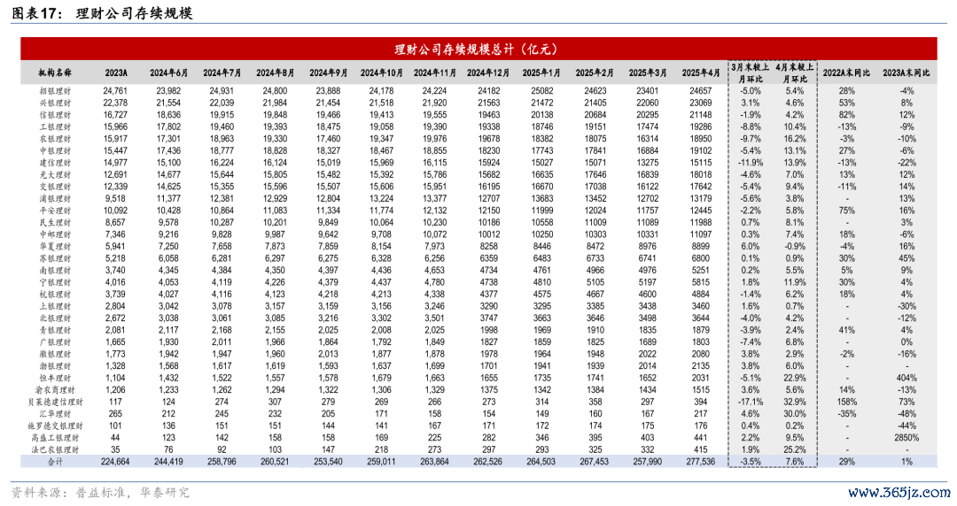Select the 2850% value in 高盛工银理财 row
This screenshot has height=506, width=957.
906,438
